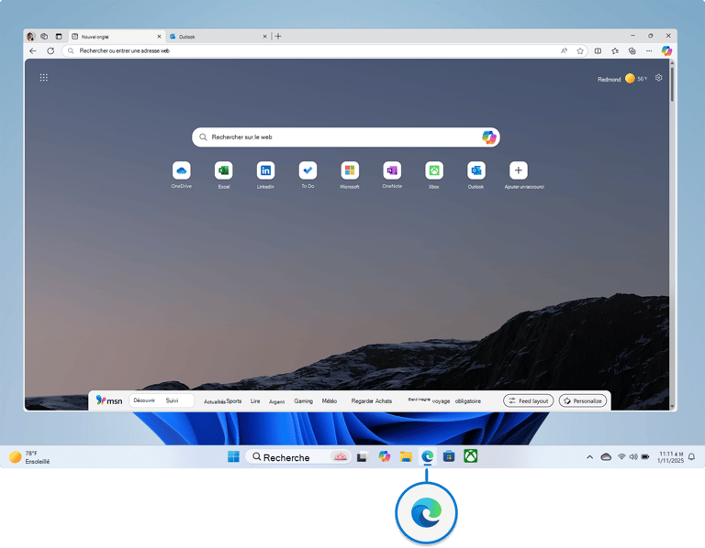Open the Windows Start button
Viewport: 705px width, 548px height.
233,456
